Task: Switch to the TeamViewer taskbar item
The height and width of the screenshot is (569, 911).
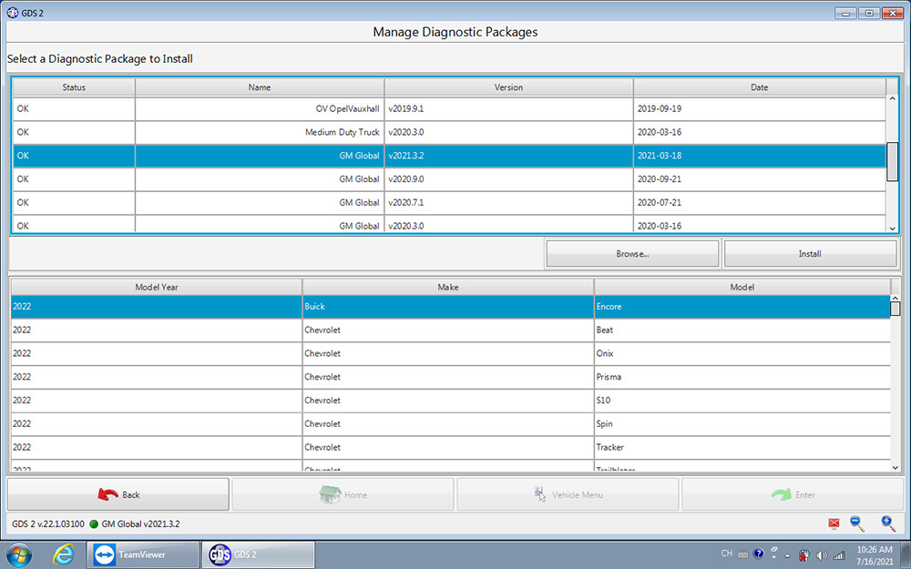Action: [x=142, y=553]
